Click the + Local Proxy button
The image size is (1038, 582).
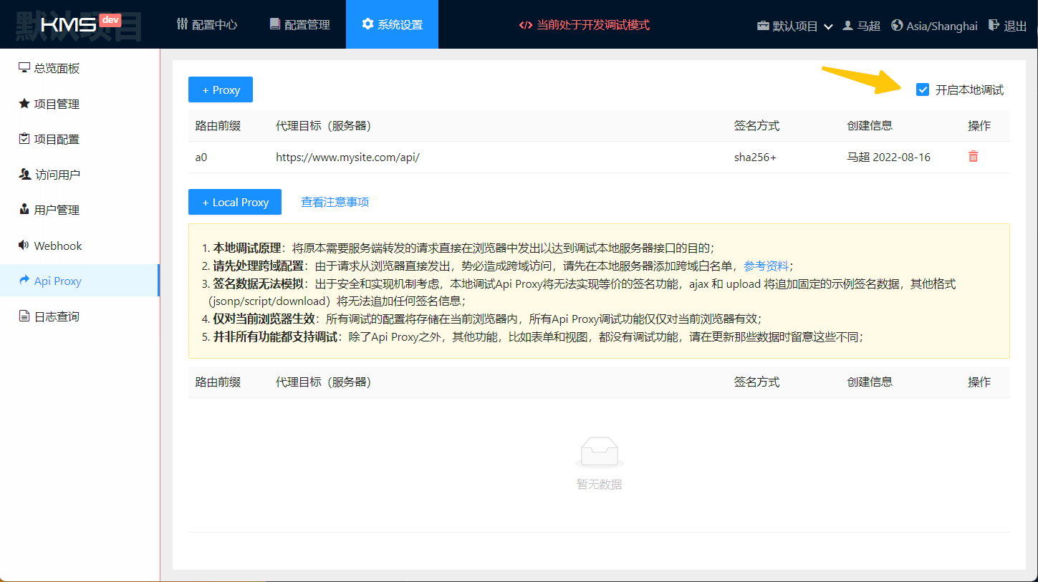[235, 203]
